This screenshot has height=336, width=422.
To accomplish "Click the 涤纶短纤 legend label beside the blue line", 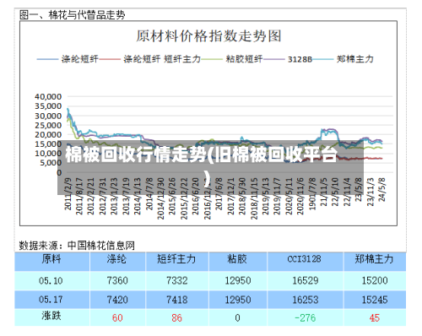I will click(80, 59).
